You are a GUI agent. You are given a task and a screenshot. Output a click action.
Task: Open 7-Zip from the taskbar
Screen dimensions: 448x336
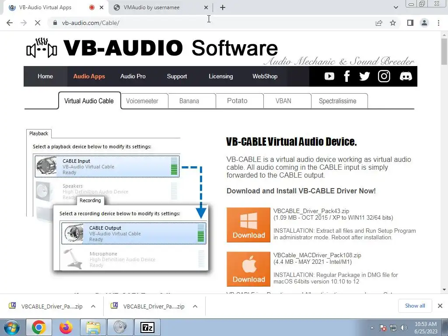(x=147, y=327)
